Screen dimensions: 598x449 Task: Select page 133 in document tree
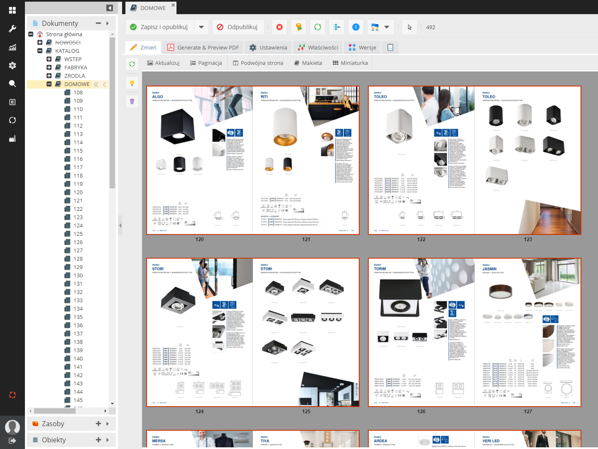tap(78, 300)
